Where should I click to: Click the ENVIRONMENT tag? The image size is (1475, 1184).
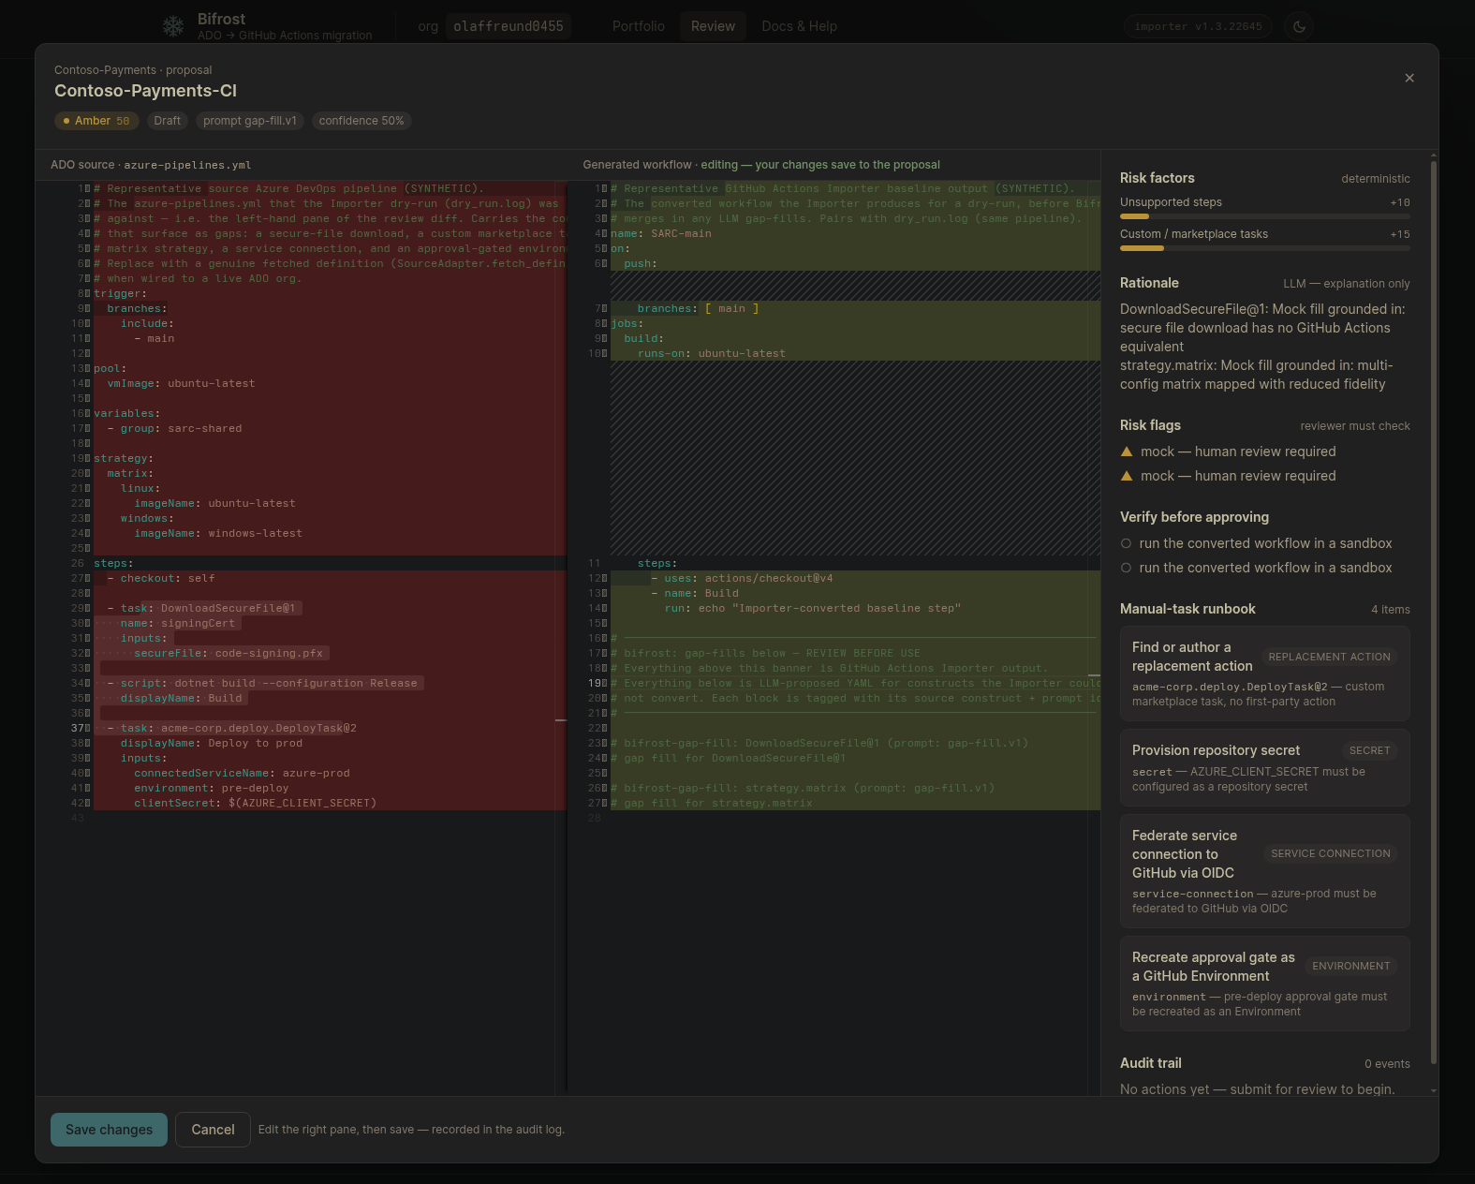(x=1350, y=966)
